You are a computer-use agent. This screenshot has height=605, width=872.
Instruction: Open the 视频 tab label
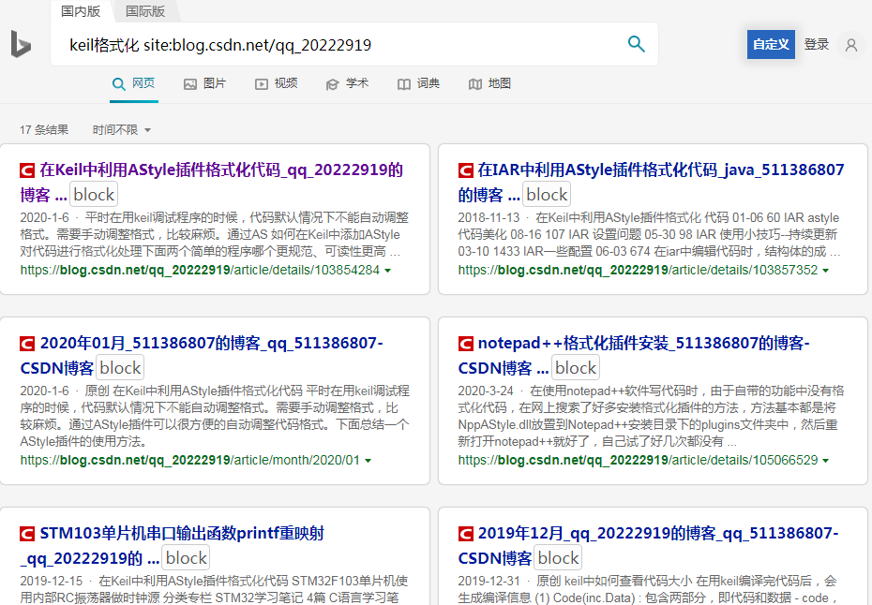pos(286,83)
